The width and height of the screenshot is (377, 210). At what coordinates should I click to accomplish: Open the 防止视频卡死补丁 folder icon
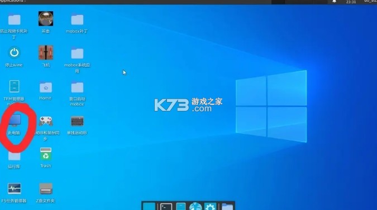coord(14,19)
